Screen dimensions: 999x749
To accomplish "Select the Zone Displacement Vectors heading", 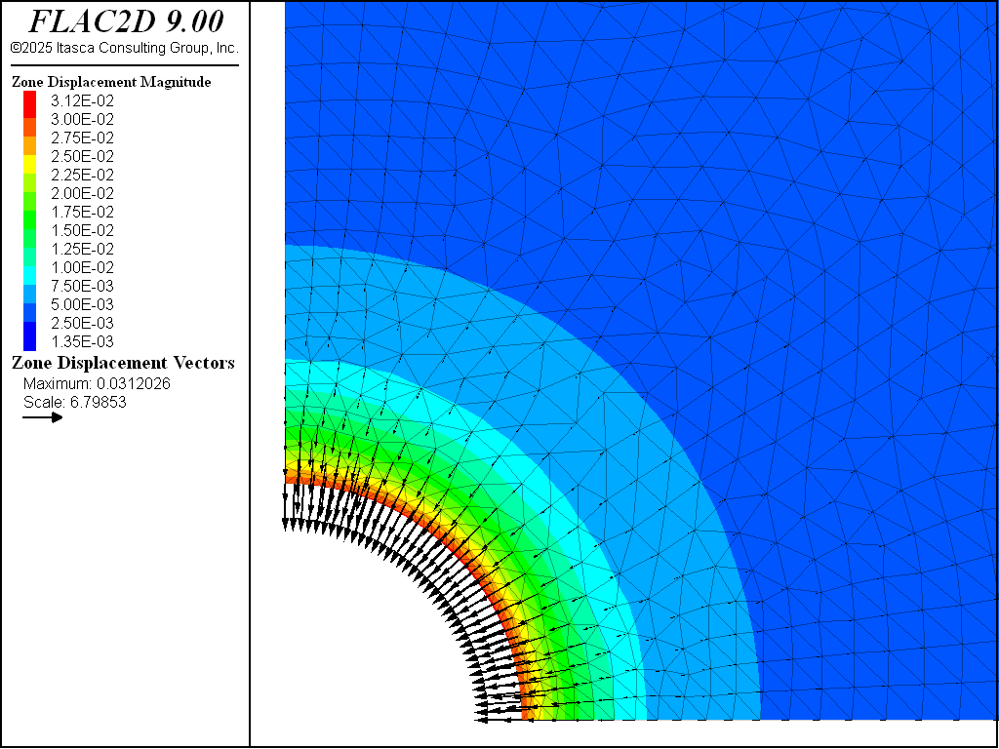I will tap(124, 363).
